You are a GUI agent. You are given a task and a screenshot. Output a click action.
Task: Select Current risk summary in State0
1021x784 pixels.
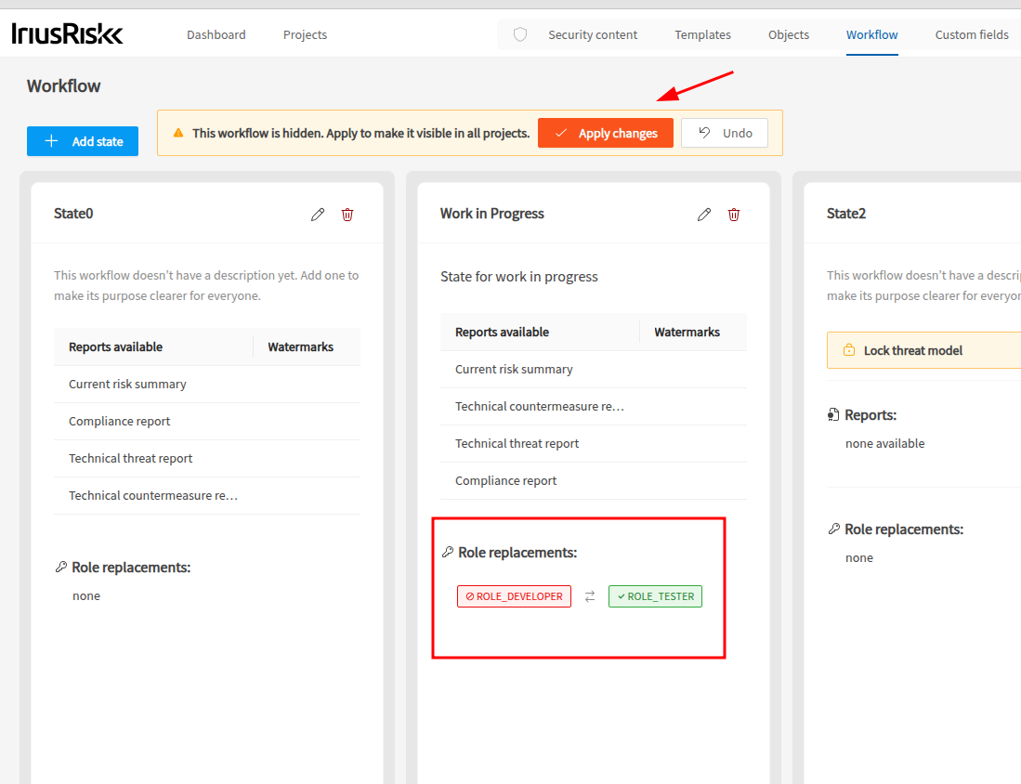point(207,385)
